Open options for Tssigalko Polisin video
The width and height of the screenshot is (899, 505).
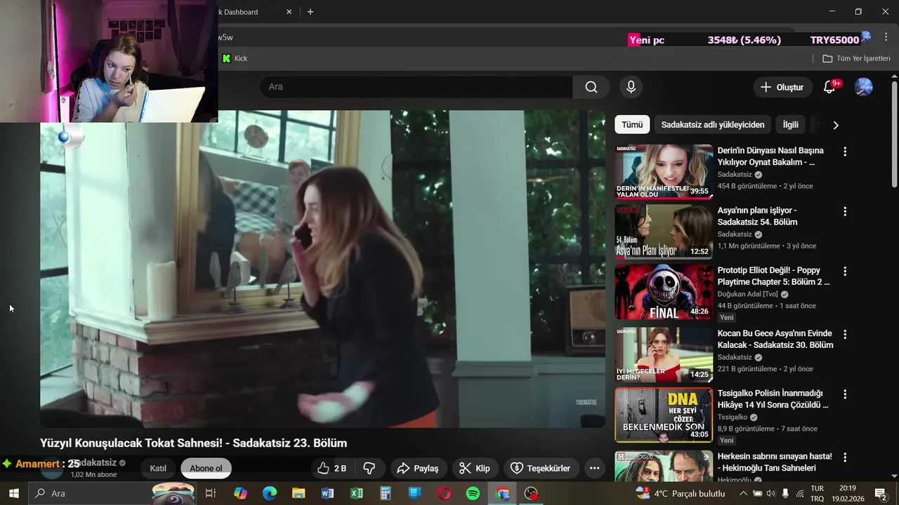click(845, 394)
